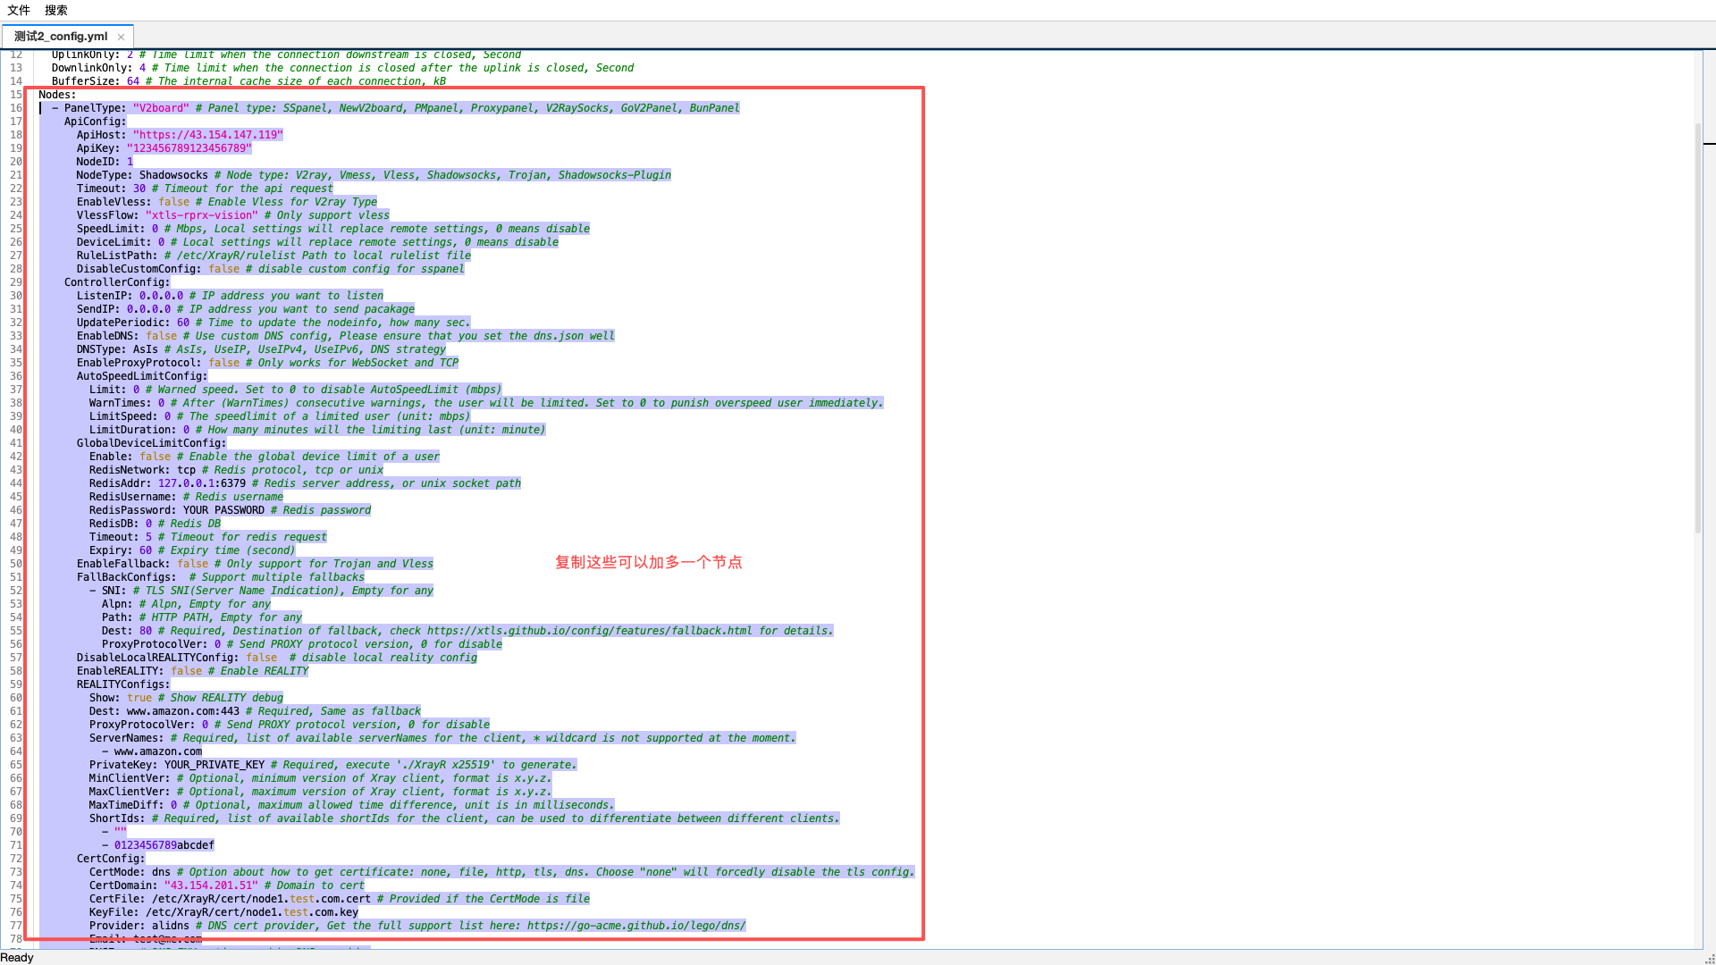Viewport: 1716px width, 965px height.
Task: Click the CertDomain IP value
Action: 211,885
